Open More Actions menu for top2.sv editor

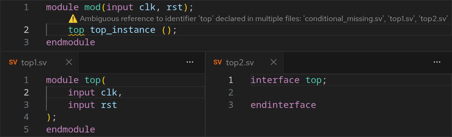(x=437, y=62)
